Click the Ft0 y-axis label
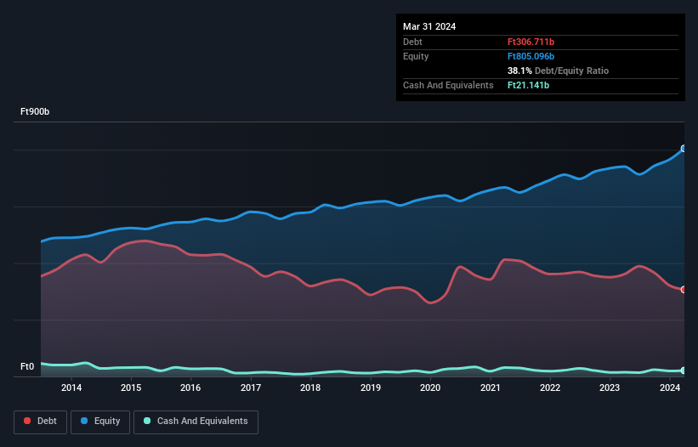 click(x=27, y=366)
